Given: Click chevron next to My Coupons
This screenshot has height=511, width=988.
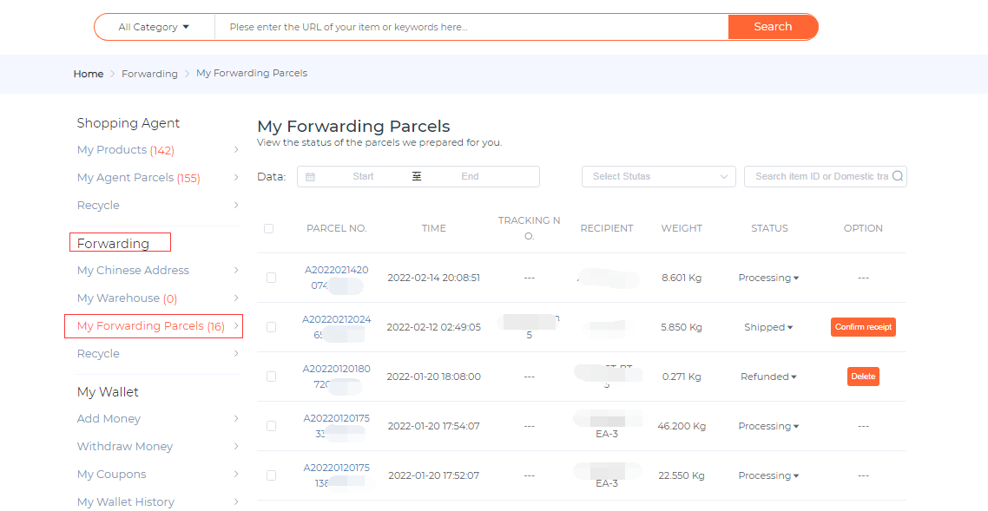Looking at the screenshot, I should click(x=236, y=475).
